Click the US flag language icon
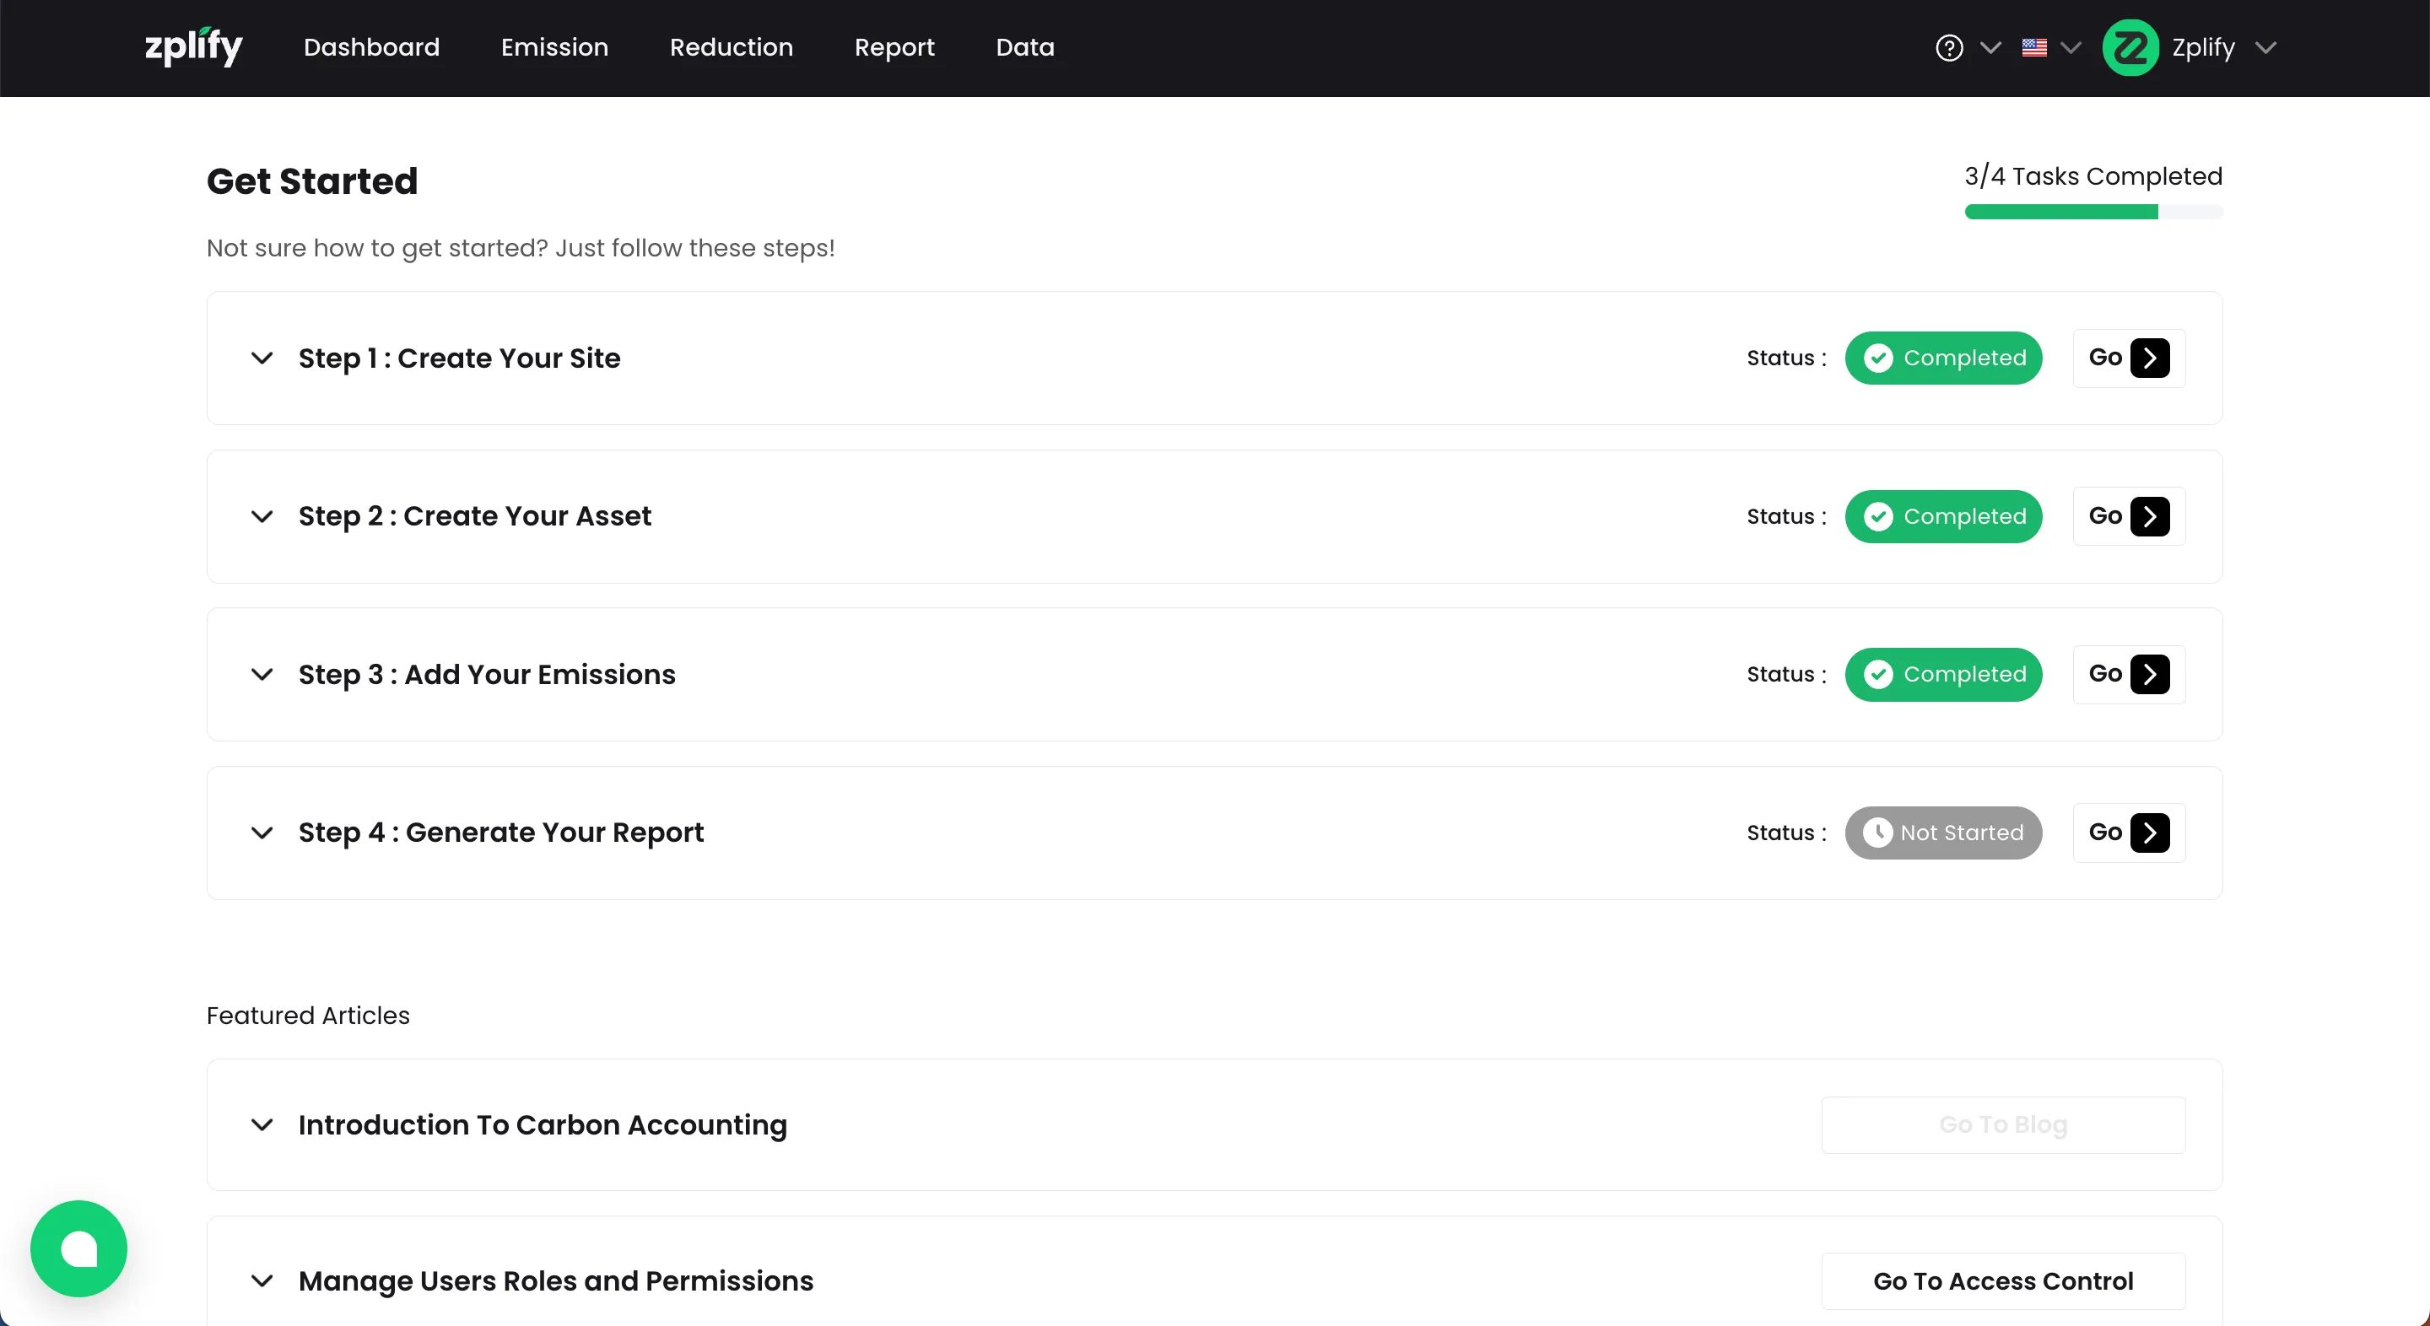This screenshot has width=2430, height=1326. coord(2033,47)
